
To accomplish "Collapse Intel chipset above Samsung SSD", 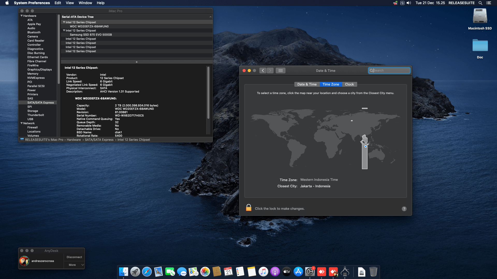I will pyautogui.click(x=64, y=30).
